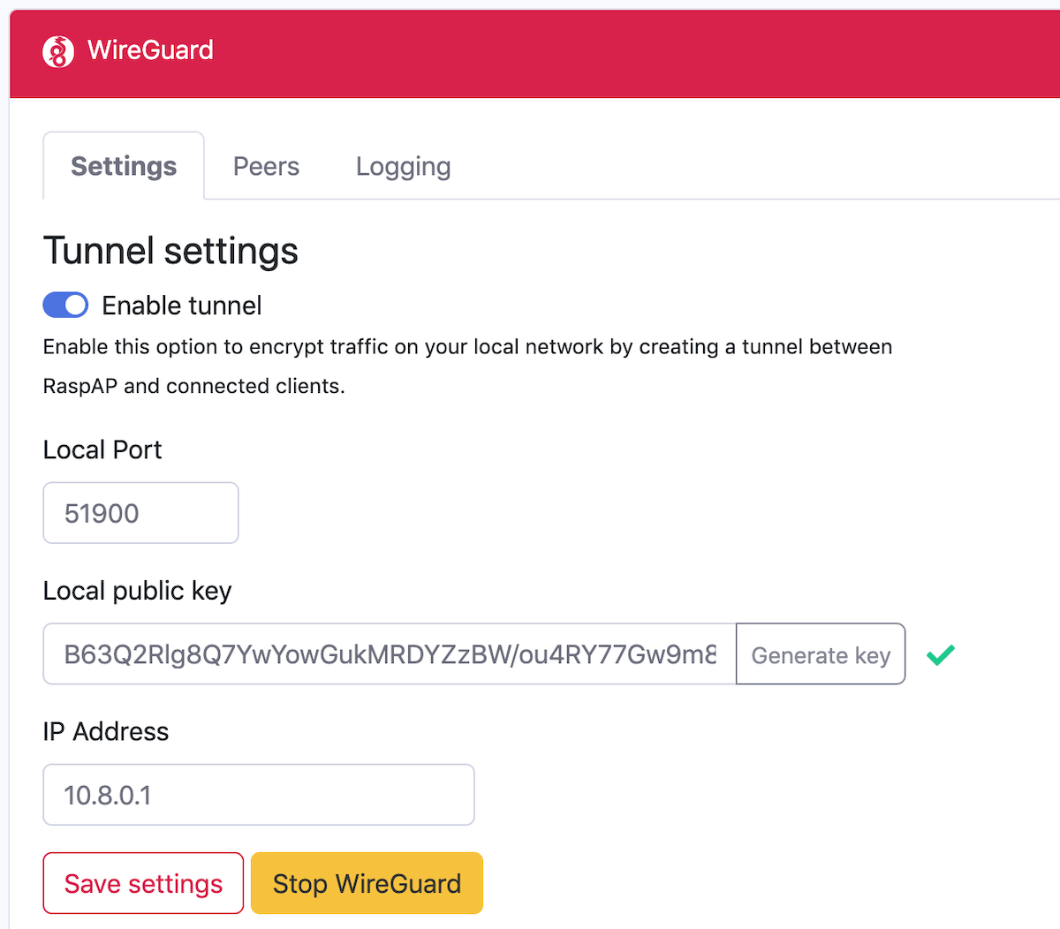Click the Save settings button
This screenshot has width=1060, height=929.
142,883
